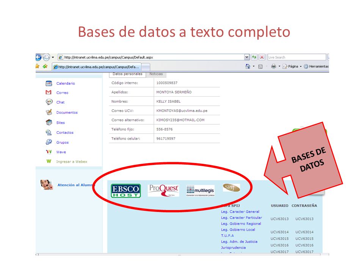Open Leg. Caracter Particular link
Screen dimensions: 364x273
(242, 218)
